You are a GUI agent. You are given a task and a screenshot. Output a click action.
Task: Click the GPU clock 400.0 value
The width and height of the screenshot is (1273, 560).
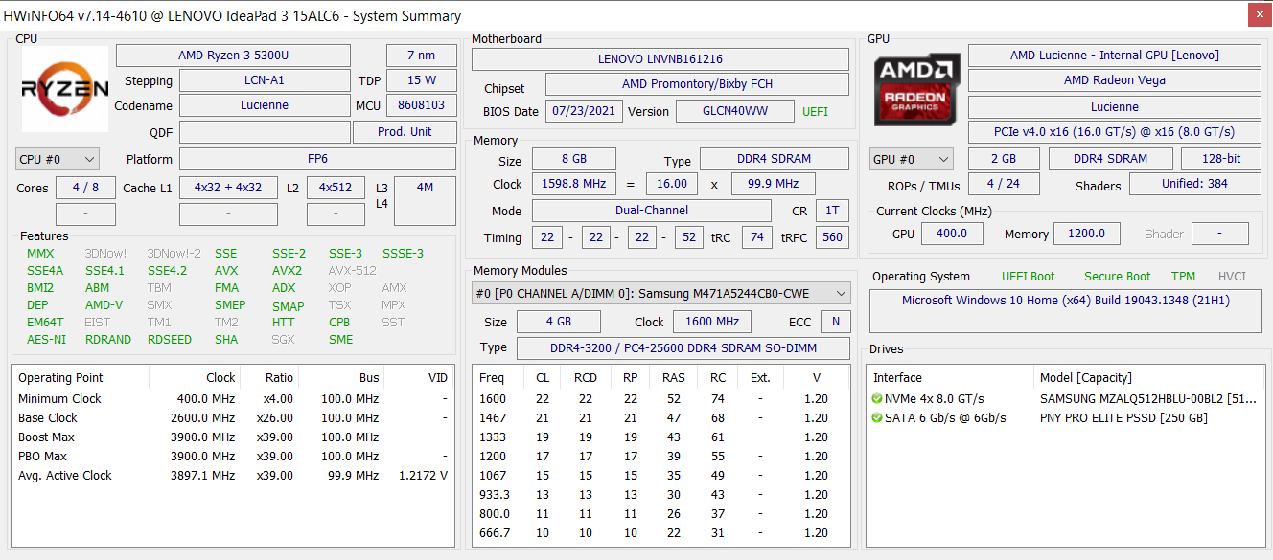coord(952,234)
